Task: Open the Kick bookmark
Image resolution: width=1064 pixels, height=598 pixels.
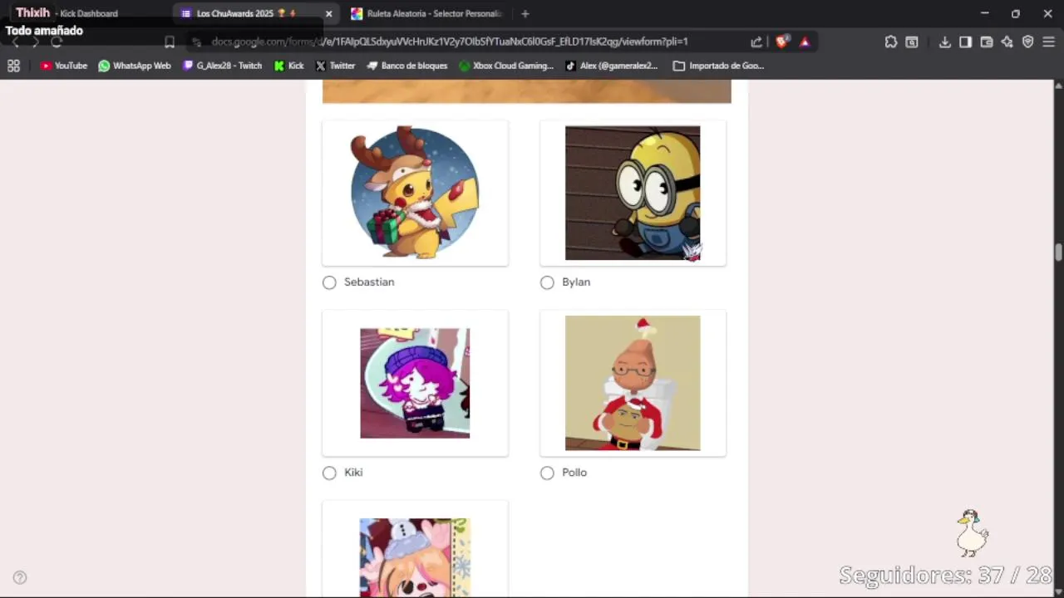Action: tap(288, 66)
